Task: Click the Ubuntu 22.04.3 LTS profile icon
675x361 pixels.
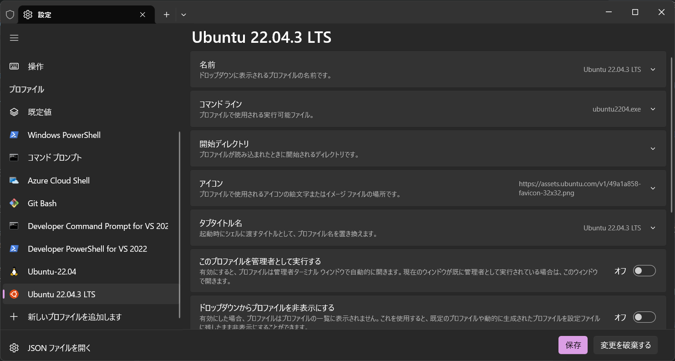Action: 14,294
